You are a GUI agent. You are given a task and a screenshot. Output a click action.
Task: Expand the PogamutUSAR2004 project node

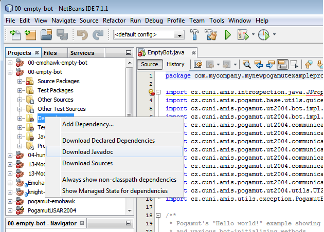(x=10, y=210)
